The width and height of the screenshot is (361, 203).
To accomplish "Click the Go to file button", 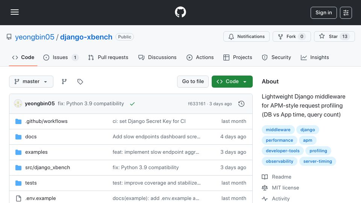I will point(193,82).
